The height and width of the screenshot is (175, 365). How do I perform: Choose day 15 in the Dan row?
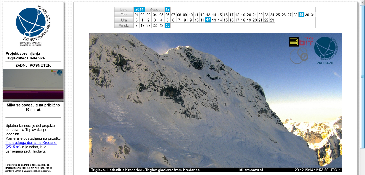point(220,15)
